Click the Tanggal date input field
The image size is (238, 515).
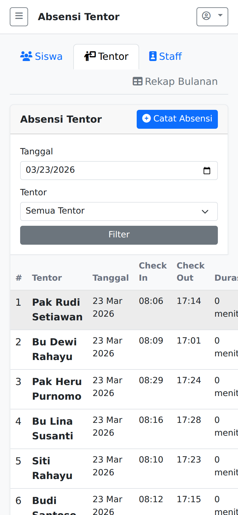click(x=110, y=170)
